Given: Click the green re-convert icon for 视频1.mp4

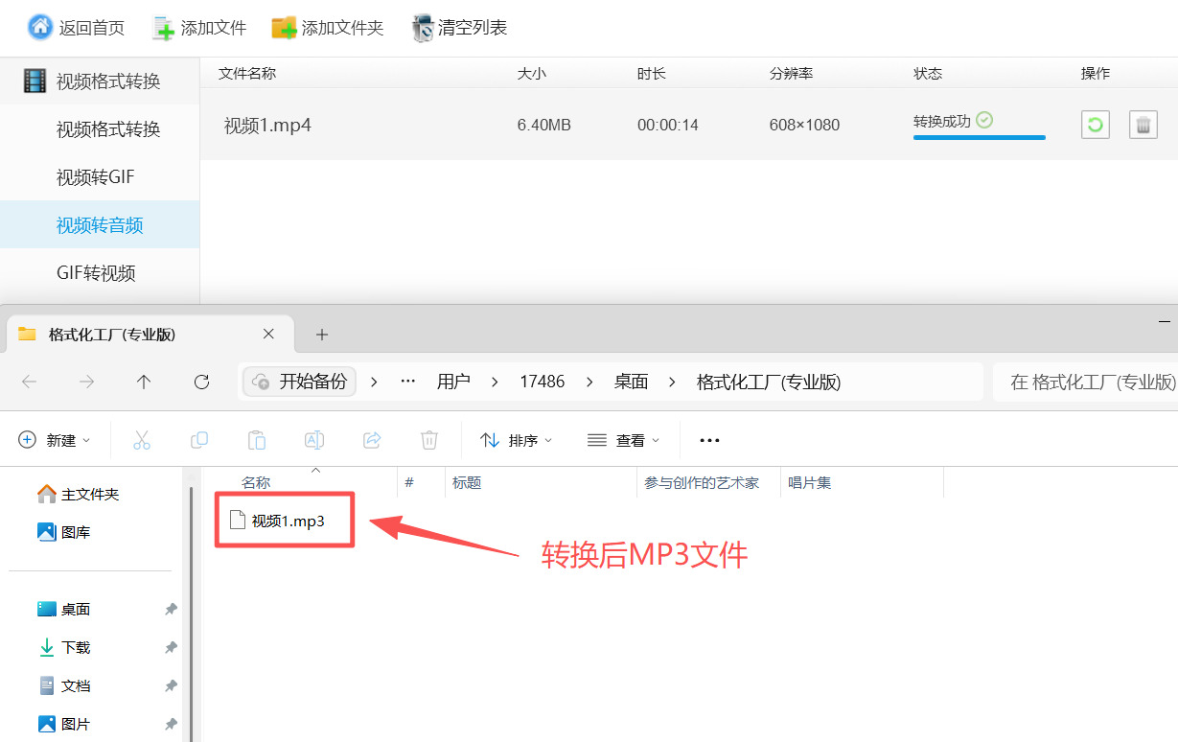Looking at the screenshot, I should [1096, 125].
